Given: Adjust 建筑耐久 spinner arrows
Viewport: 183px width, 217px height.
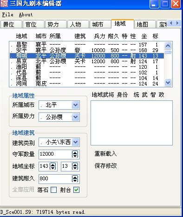Looking at the screenshot, I should 75,179.
